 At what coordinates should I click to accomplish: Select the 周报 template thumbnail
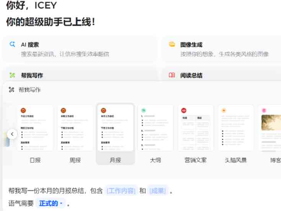point(75,128)
